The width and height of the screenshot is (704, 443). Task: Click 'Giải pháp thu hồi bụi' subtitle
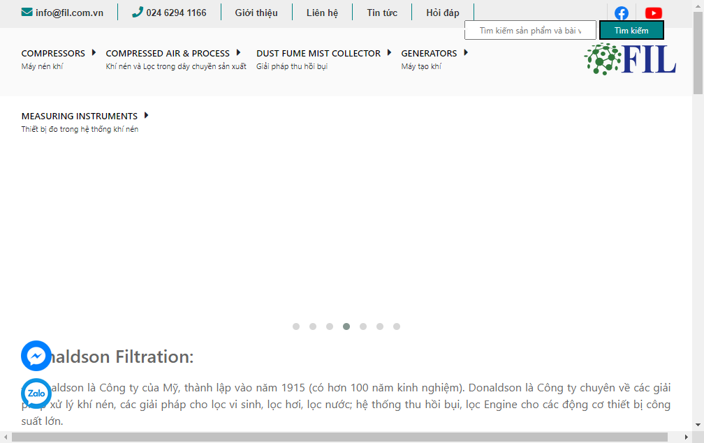292,66
